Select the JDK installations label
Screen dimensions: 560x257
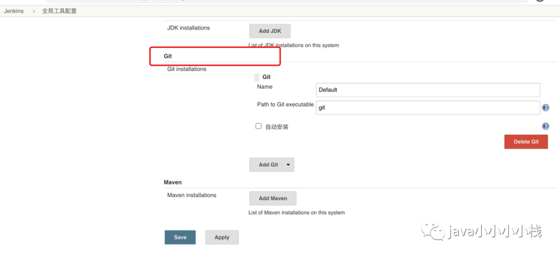189,27
